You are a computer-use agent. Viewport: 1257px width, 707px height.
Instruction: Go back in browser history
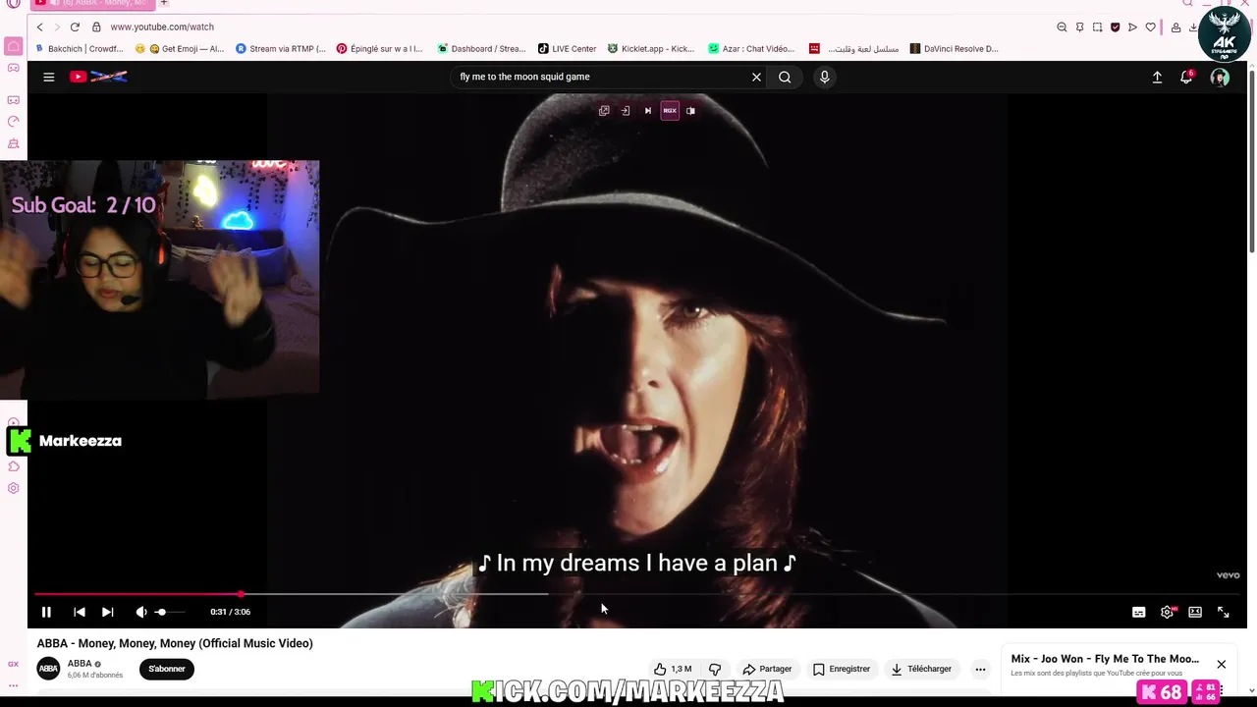click(x=40, y=27)
